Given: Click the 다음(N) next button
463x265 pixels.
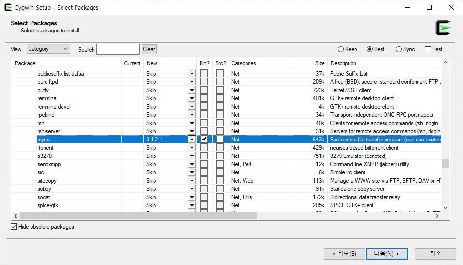Looking at the screenshot, I should [387, 254].
